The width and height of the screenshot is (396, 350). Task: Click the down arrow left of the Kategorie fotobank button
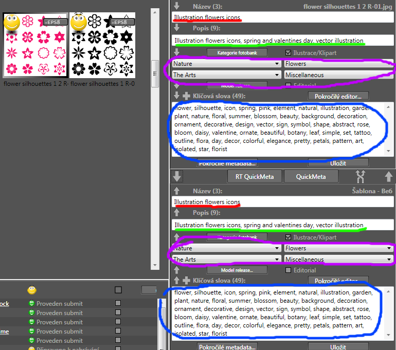click(176, 52)
